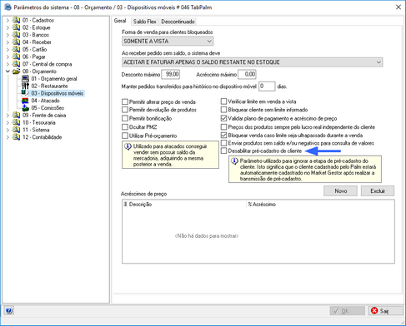
Task: Click the 04 - Atacado icon
Action: [25, 101]
